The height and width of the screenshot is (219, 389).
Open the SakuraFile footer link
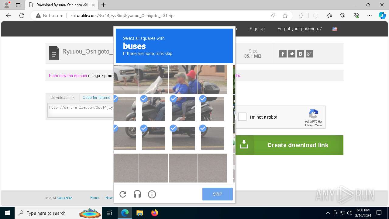pos(64,198)
